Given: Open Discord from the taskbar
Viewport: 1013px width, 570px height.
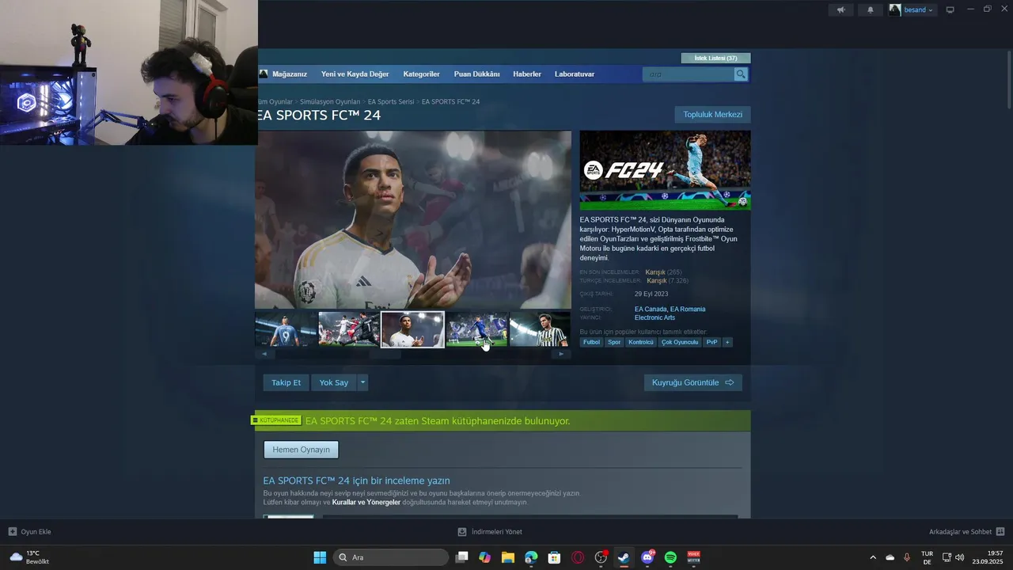Looking at the screenshot, I should tap(647, 557).
